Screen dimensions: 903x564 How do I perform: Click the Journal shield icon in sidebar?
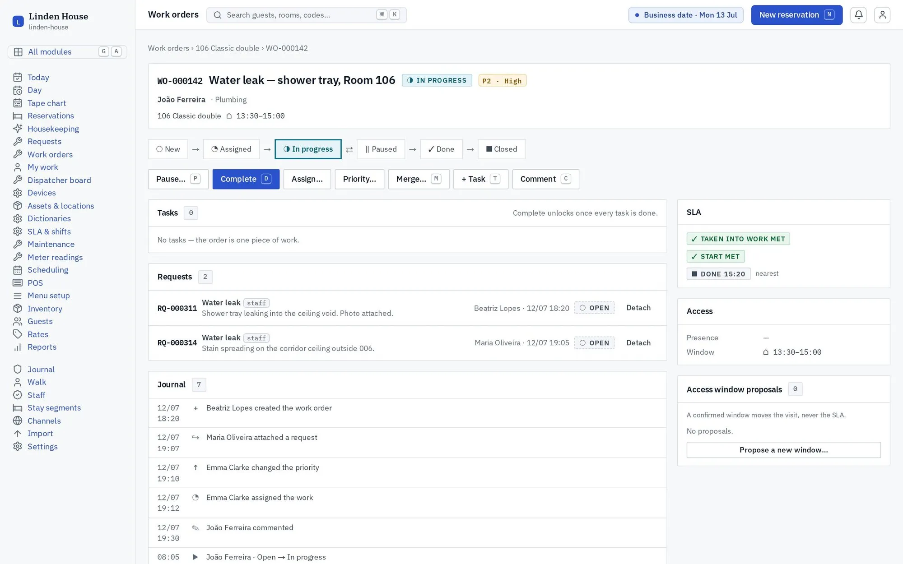(18, 369)
